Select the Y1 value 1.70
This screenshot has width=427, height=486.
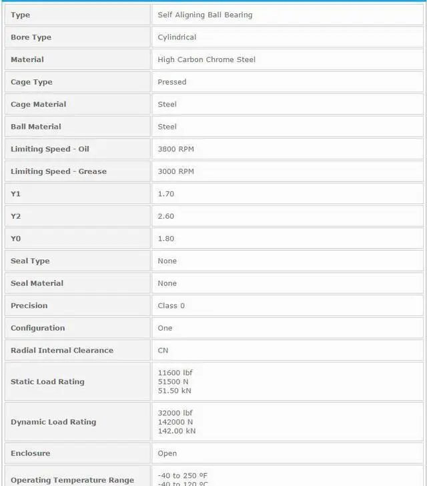166,194
